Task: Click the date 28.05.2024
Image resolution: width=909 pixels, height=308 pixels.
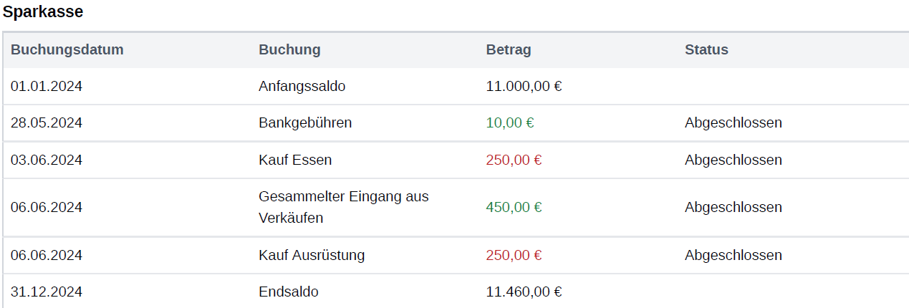Action: click(x=47, y=123)
